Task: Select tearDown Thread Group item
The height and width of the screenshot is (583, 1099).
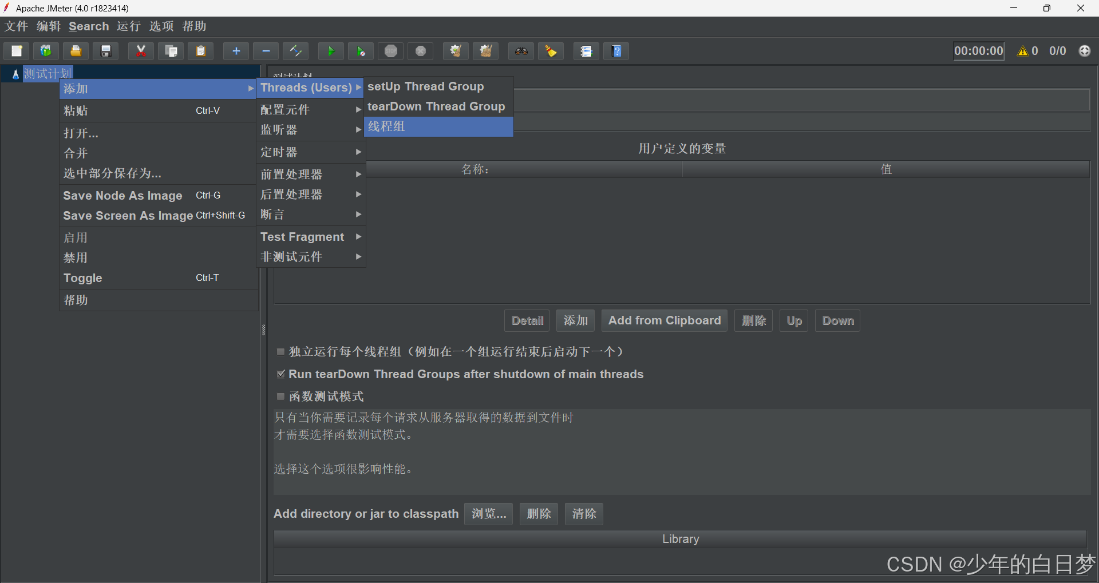Action: click(438, 106)
